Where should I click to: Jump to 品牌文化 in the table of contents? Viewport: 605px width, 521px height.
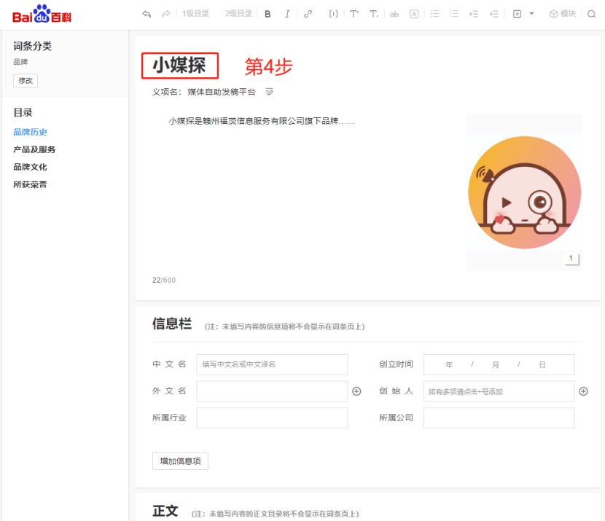tap(30, 167)
